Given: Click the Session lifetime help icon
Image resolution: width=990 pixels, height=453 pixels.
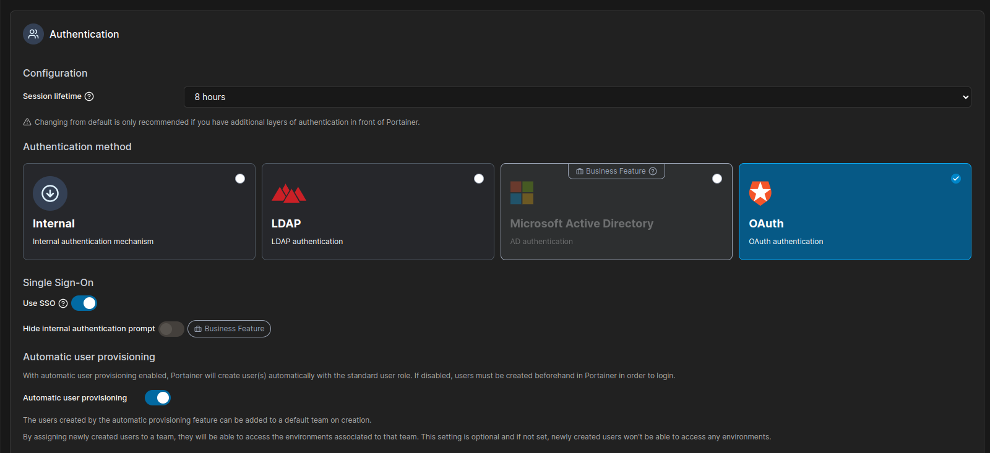Looking at the screenshot, I should [x=89, y=96].
